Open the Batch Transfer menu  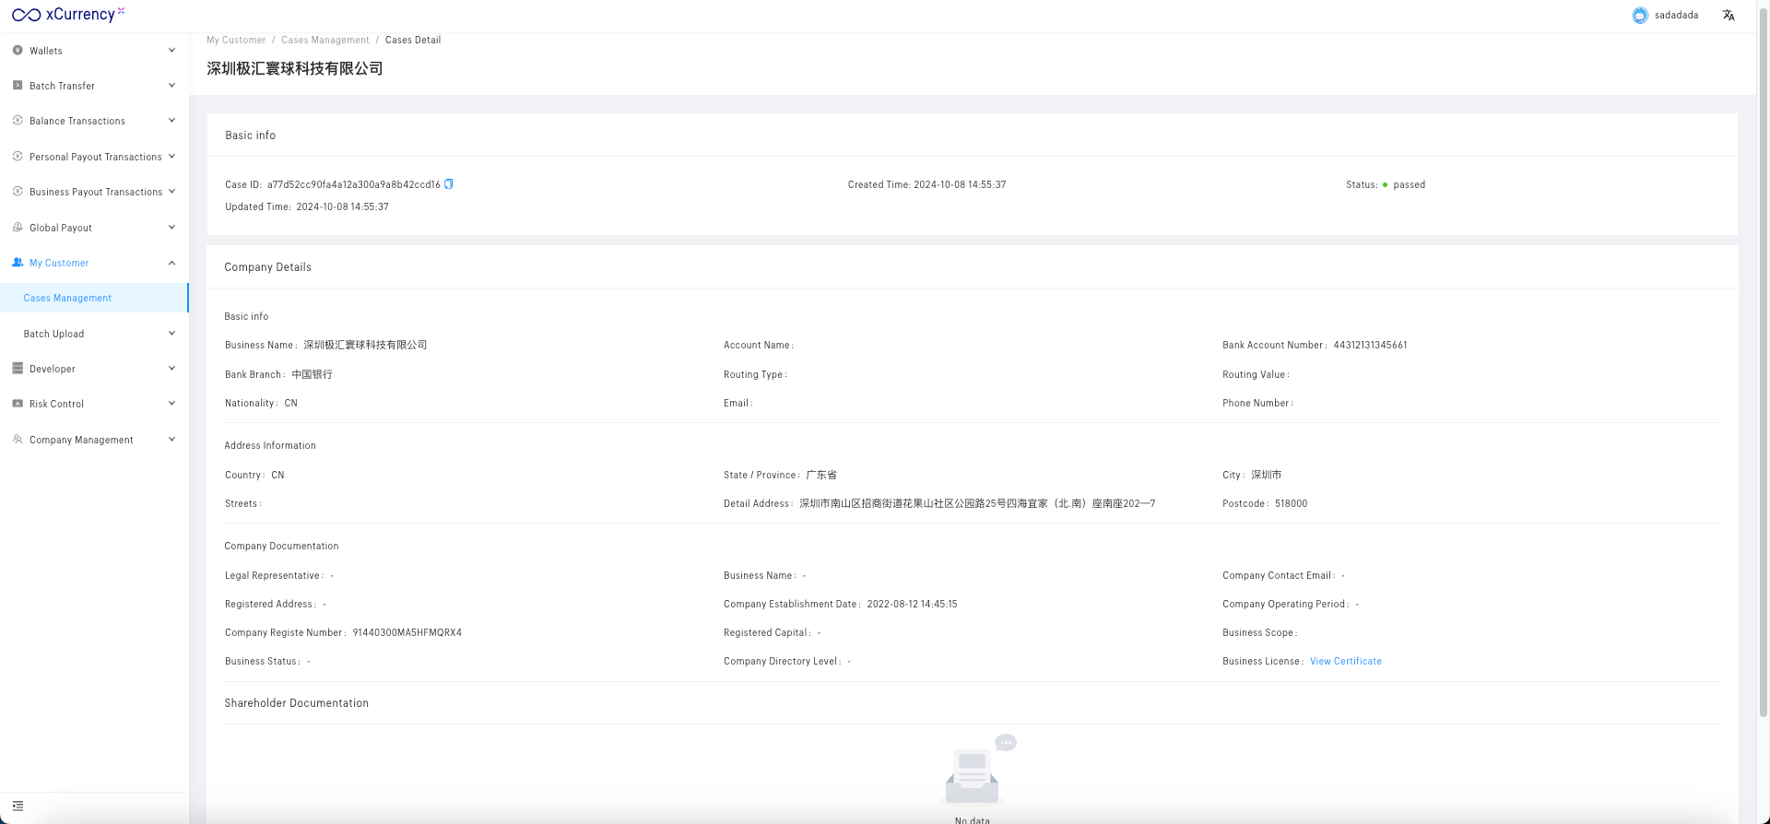94,86
